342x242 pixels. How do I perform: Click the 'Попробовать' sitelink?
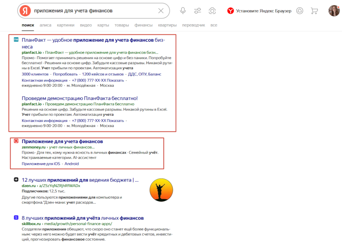(x=65, y=74)
